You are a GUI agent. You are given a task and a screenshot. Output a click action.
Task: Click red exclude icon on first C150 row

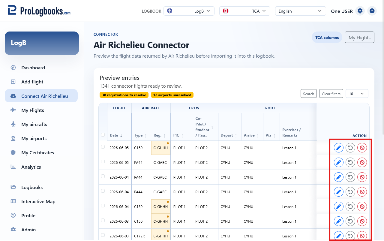[x=362, y=148]
